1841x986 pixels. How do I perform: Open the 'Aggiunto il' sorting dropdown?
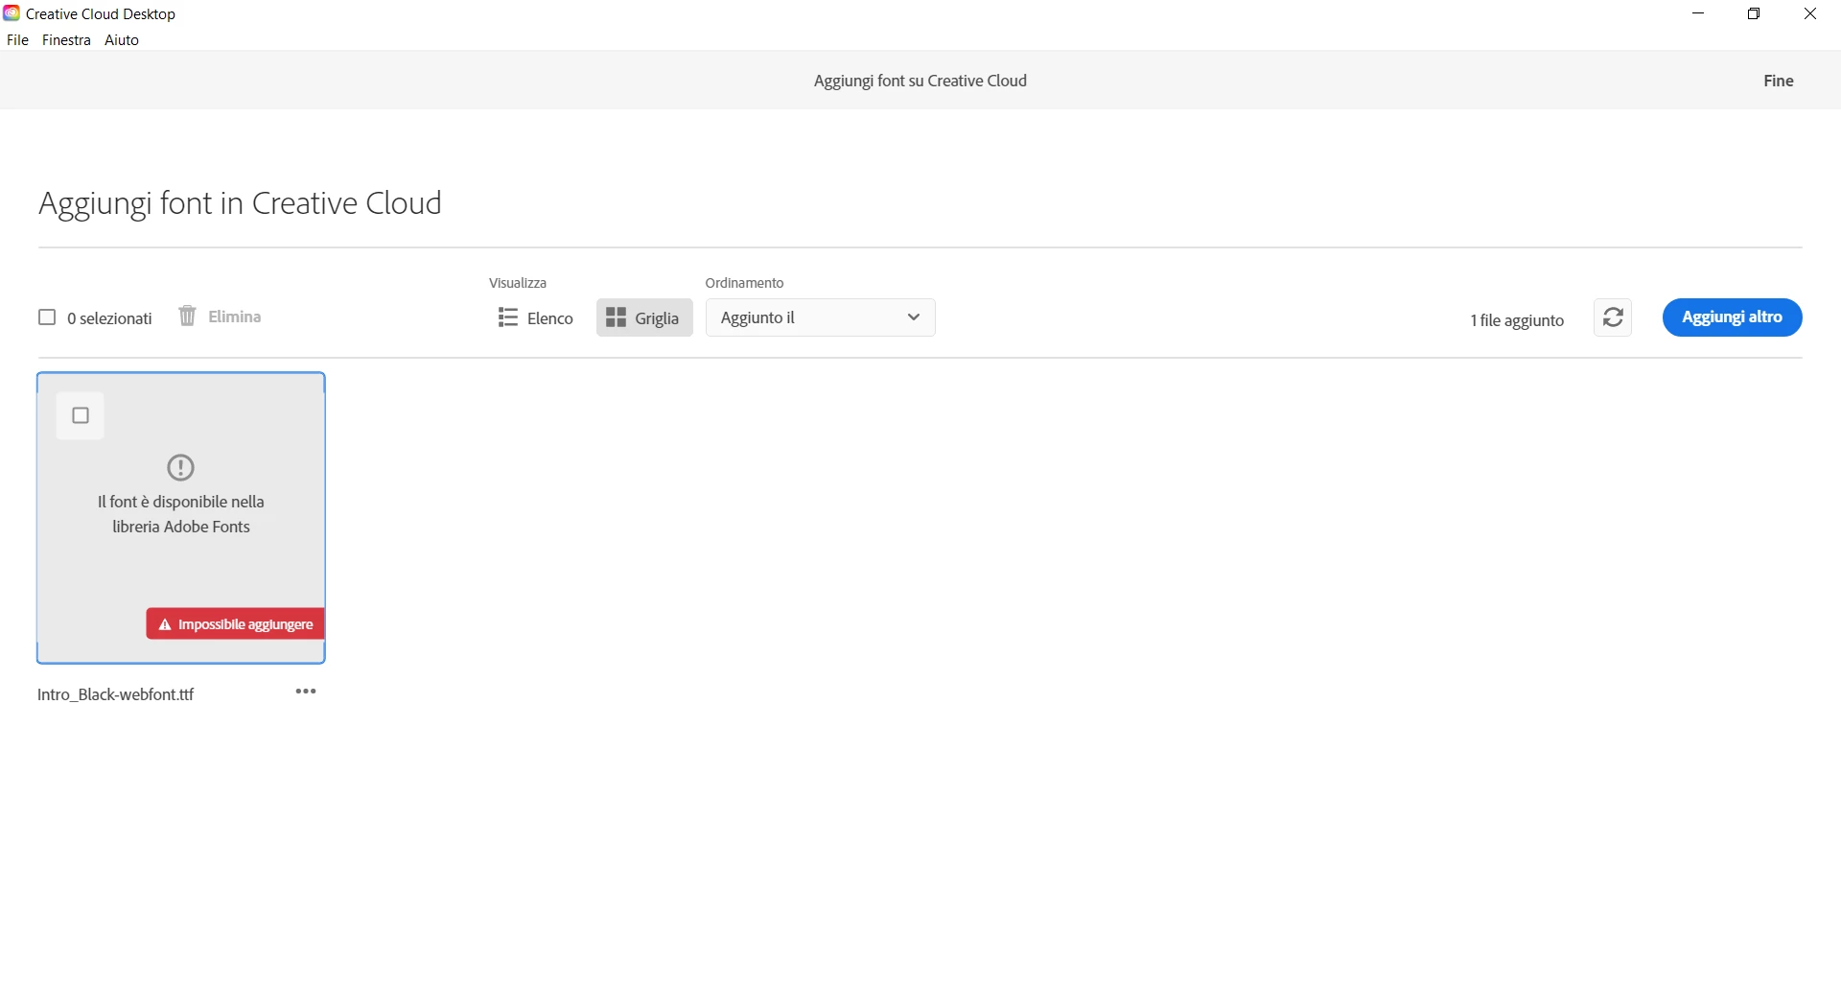pyautogui.click(x=821, y=317)
